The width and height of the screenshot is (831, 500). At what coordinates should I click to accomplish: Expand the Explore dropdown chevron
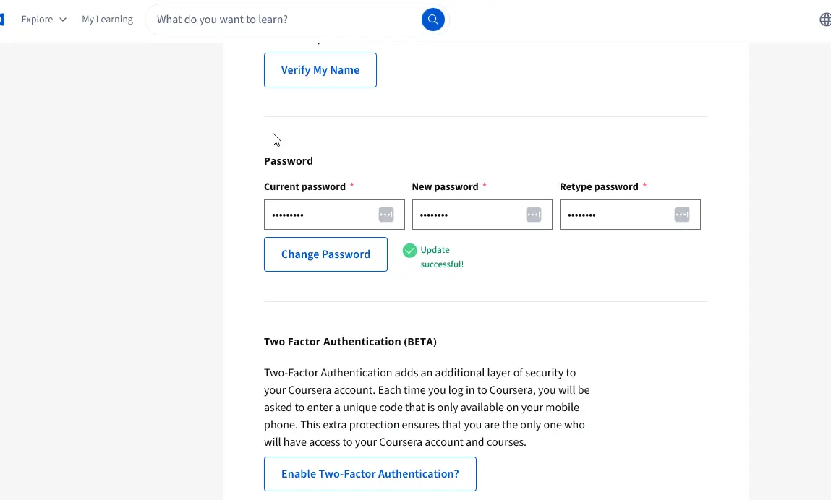click(62, 20)
